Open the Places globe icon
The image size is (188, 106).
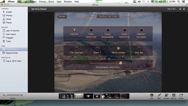4,22
